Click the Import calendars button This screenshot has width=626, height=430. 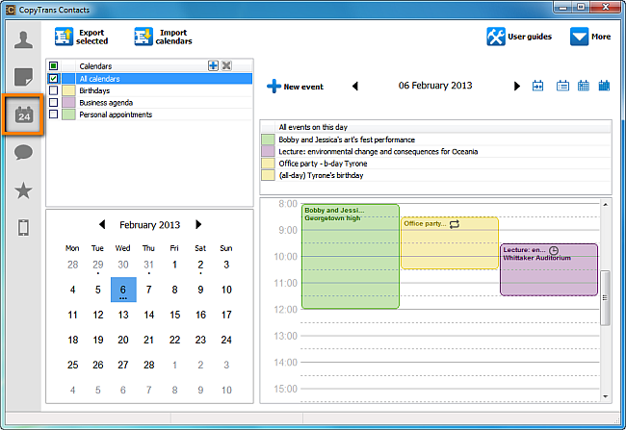click(164, 37)
